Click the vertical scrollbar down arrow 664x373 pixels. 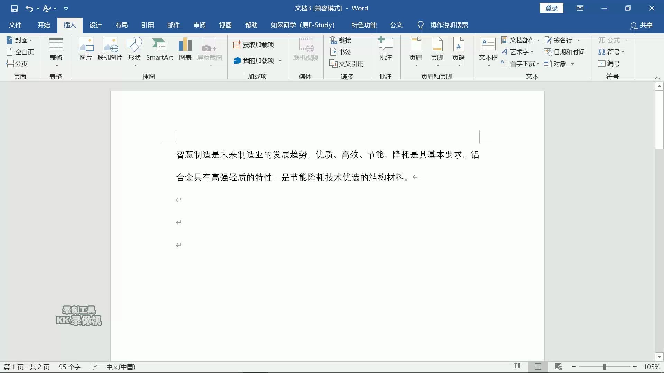[659, 357]
